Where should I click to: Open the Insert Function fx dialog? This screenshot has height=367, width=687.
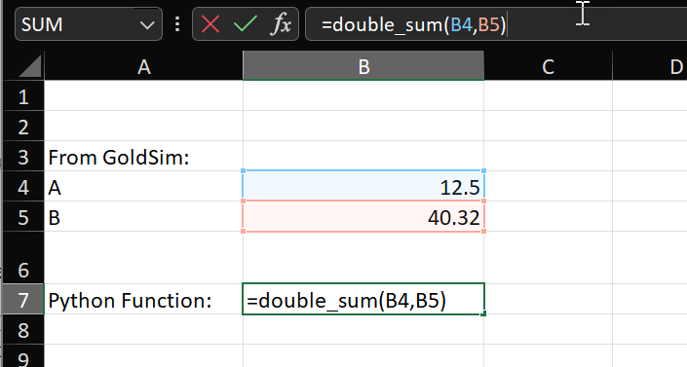(281, 24)
